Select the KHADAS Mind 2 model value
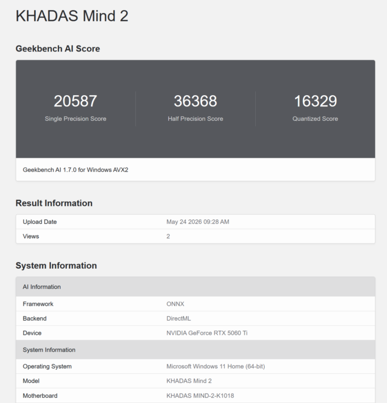Screen dimensions: 387x403 (189, 381)
